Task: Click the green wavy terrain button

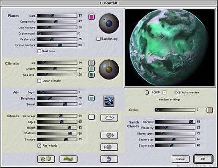Action: [68, 159]
